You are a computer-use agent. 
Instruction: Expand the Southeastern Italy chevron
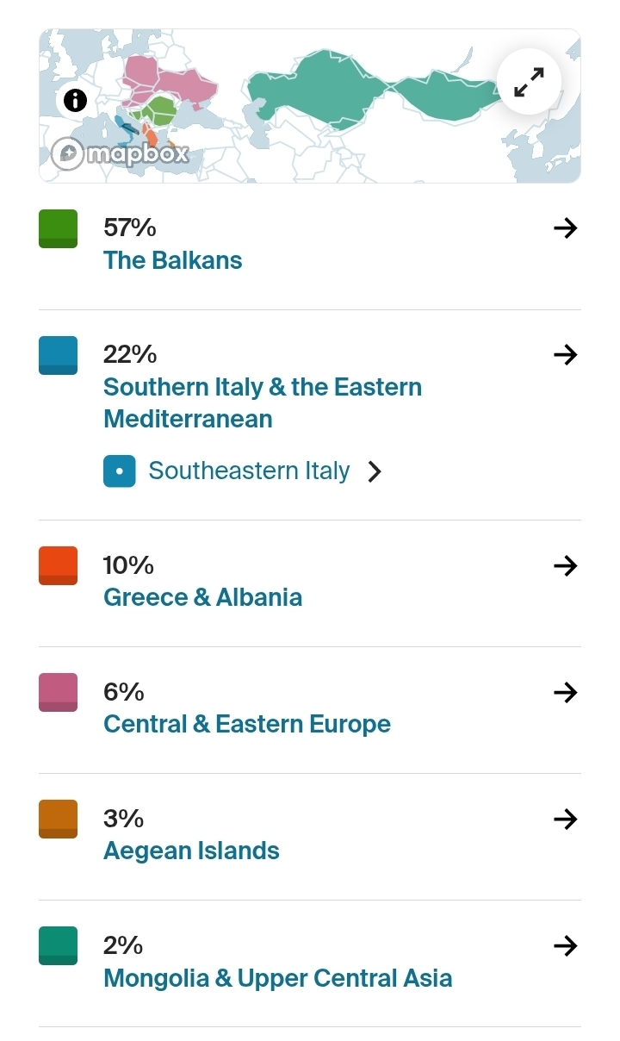[375, 471]
